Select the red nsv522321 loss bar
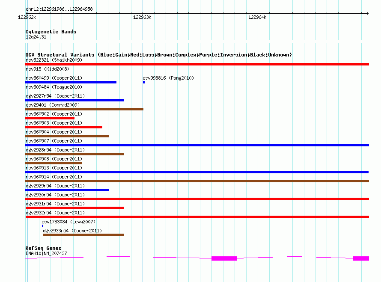Image resolution: width=381 pixels, height=282 pixels. point(197,64)
